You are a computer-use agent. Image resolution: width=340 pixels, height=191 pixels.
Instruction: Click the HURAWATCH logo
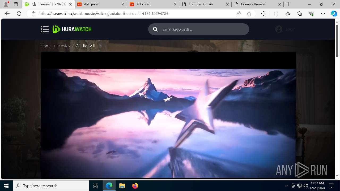72,29
